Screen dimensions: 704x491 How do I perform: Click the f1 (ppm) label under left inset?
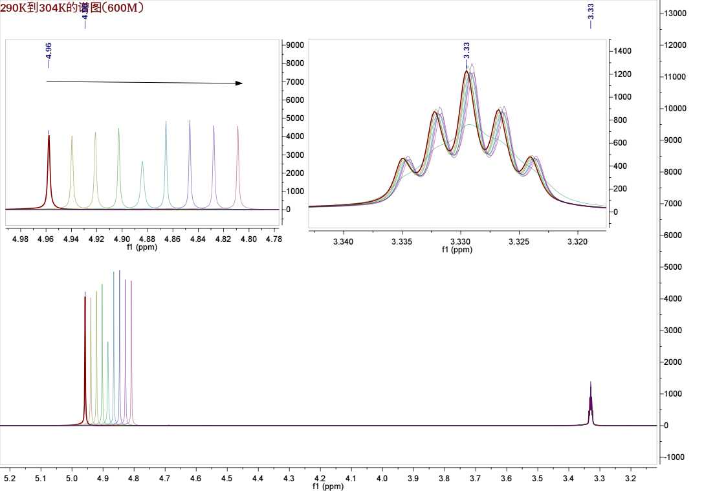pos(142,248)
